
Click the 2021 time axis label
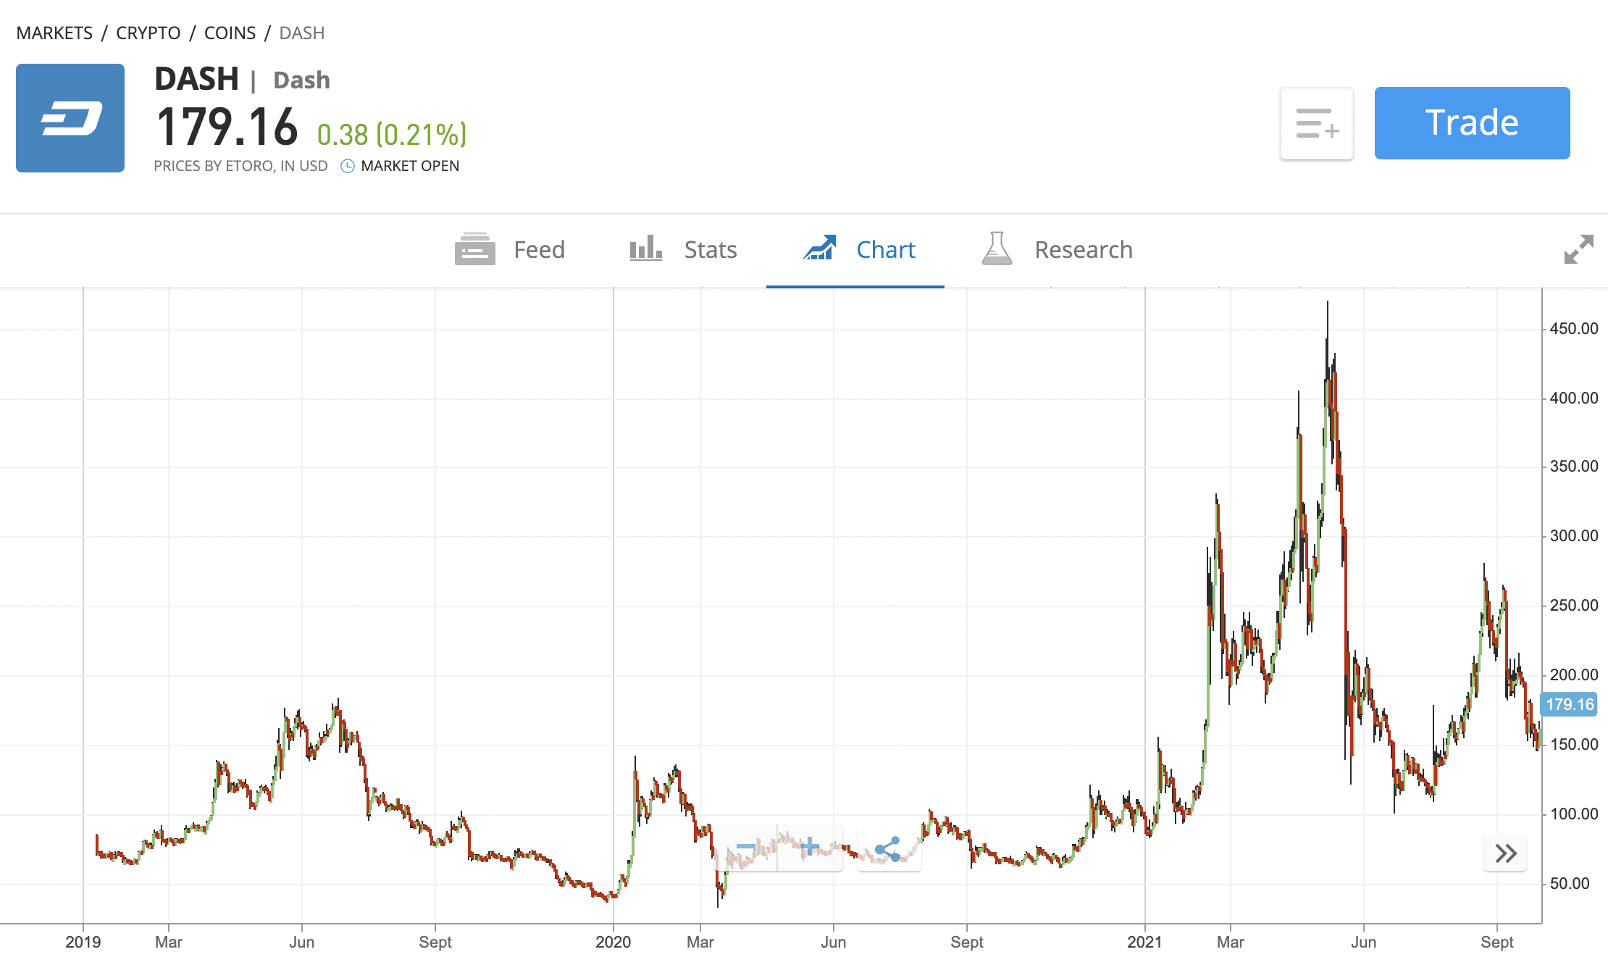click(x=1144, y=942)
